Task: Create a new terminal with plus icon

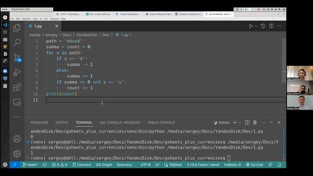Action: [235, 123]
